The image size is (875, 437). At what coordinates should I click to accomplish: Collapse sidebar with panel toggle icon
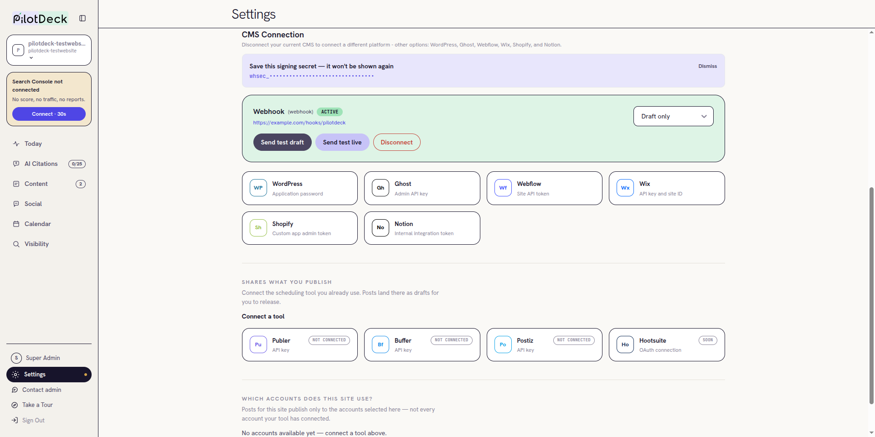pyautogui.click(x=82, y=18)
